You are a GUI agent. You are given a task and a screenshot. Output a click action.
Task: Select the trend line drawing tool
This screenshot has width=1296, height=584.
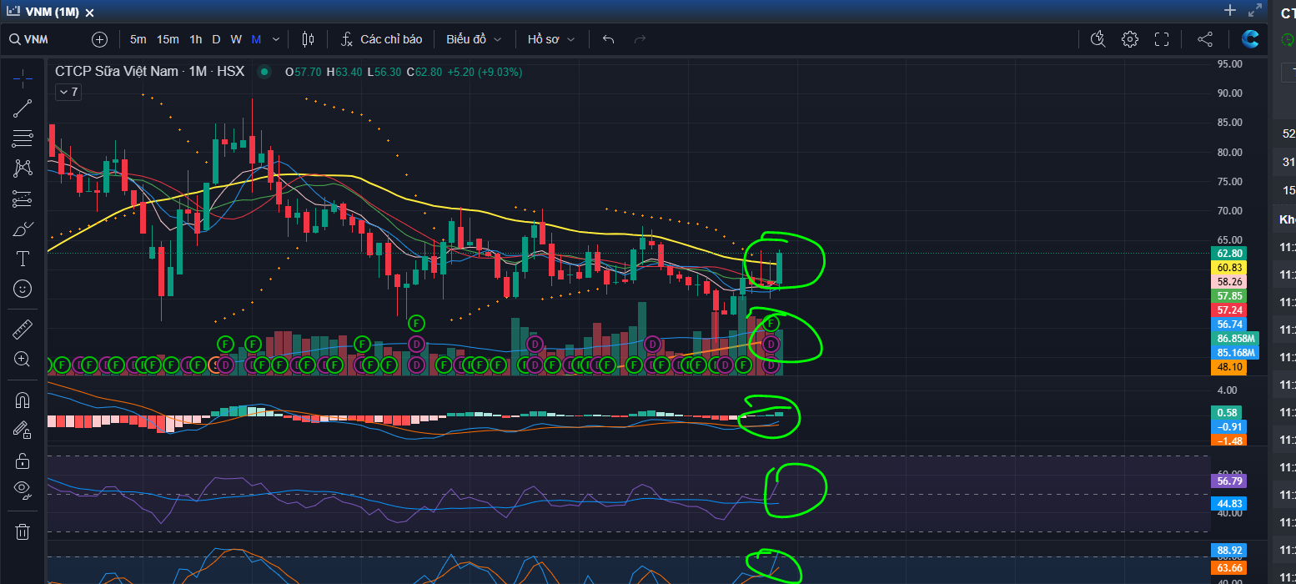point(23,108)
